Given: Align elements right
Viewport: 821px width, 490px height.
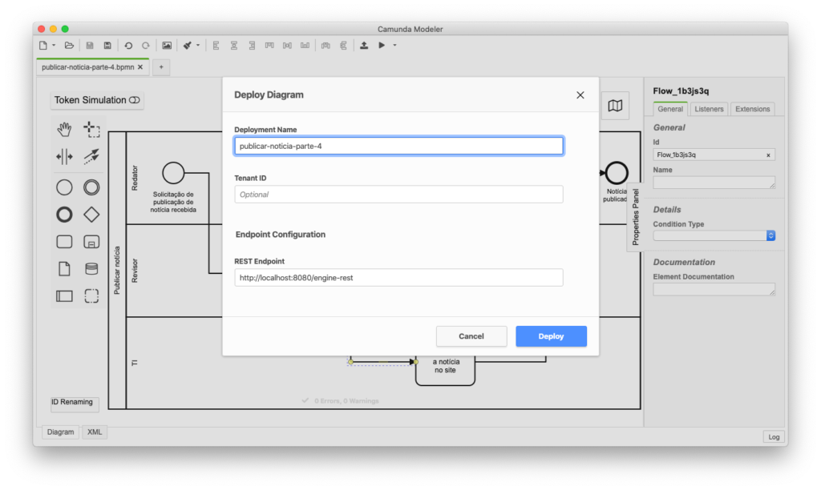Looking at the screenshot, I should click(x=252, y=46).
